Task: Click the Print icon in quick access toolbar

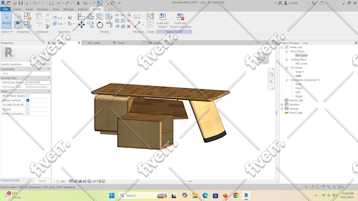Action: [x=52, y=3]
